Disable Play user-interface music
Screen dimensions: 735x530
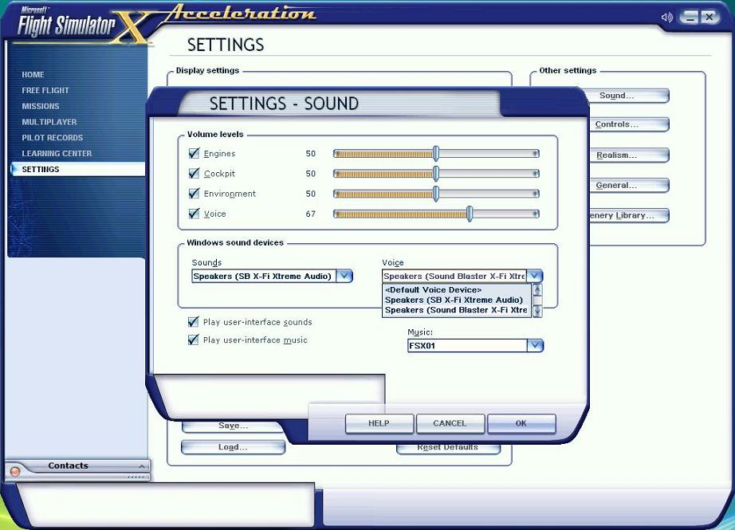click(193, 340)
